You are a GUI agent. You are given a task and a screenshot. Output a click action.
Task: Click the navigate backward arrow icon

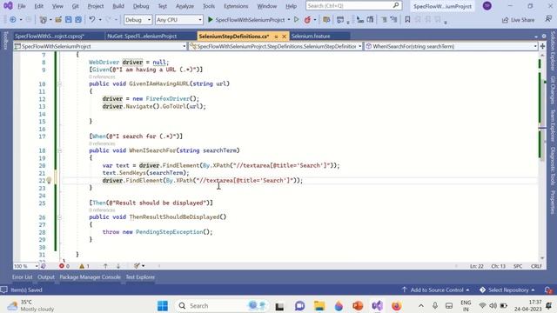tap(13, 20)
